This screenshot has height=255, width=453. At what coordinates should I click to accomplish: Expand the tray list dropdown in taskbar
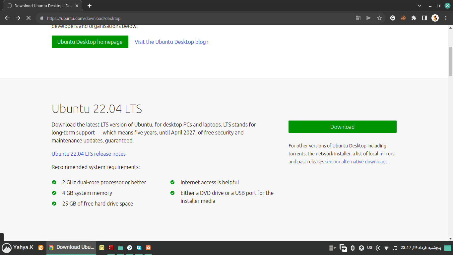(x=332, y=248)
